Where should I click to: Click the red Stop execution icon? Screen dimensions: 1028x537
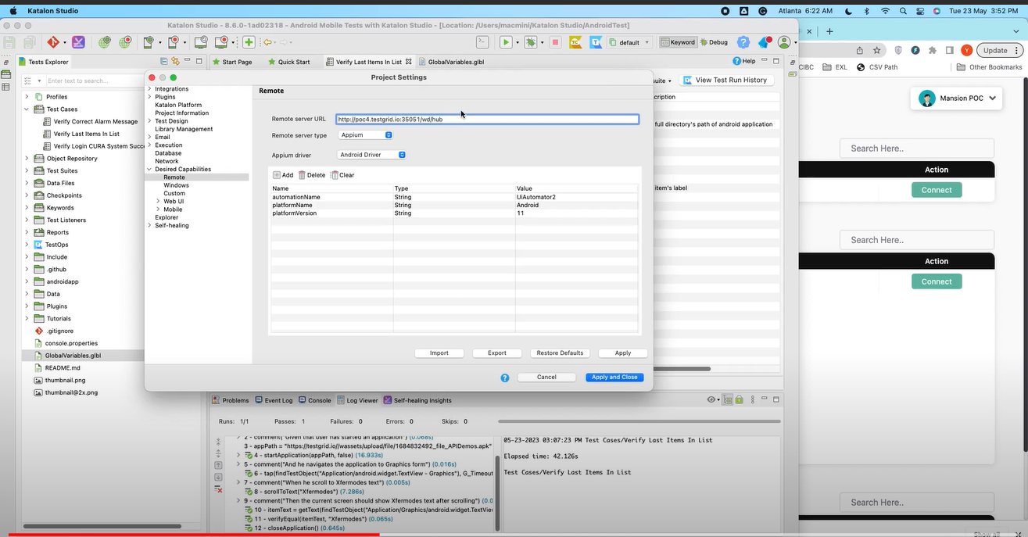555,42
